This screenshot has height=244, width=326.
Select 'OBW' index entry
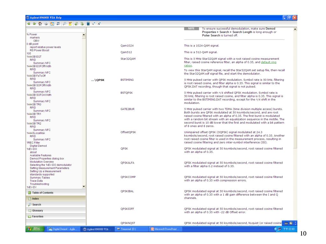[36, 41]
